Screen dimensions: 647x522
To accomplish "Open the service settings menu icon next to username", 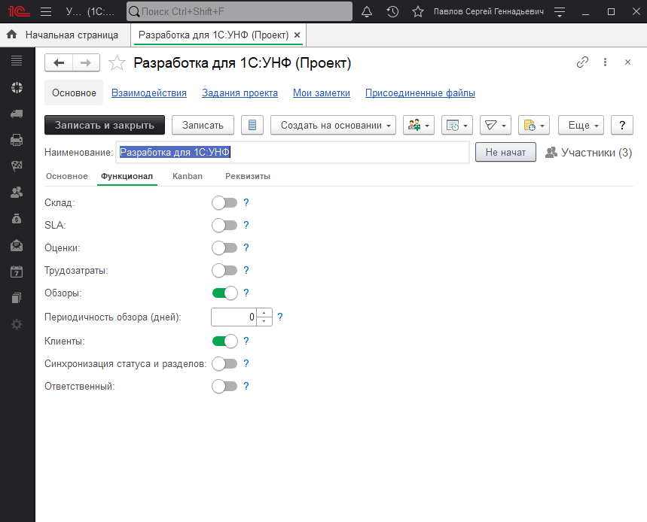I will click(560, 11).
